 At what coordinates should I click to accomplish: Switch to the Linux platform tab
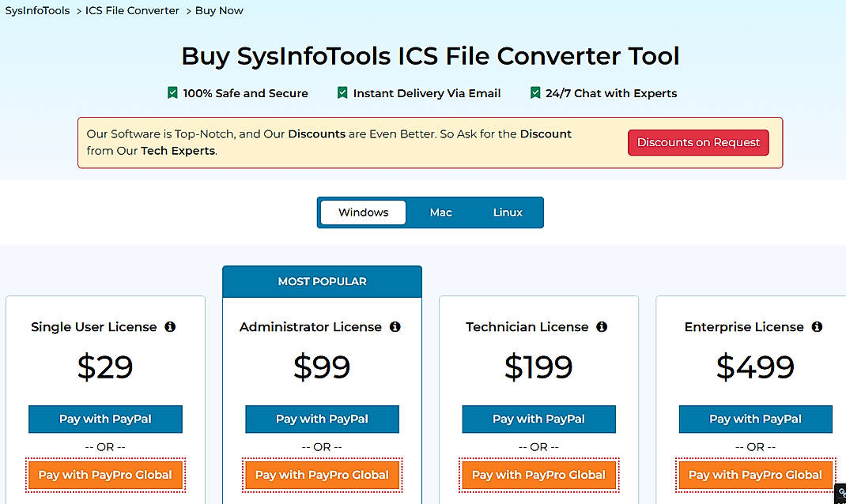508,213
